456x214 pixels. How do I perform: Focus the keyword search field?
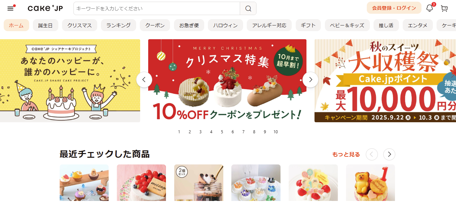(157, 8)
